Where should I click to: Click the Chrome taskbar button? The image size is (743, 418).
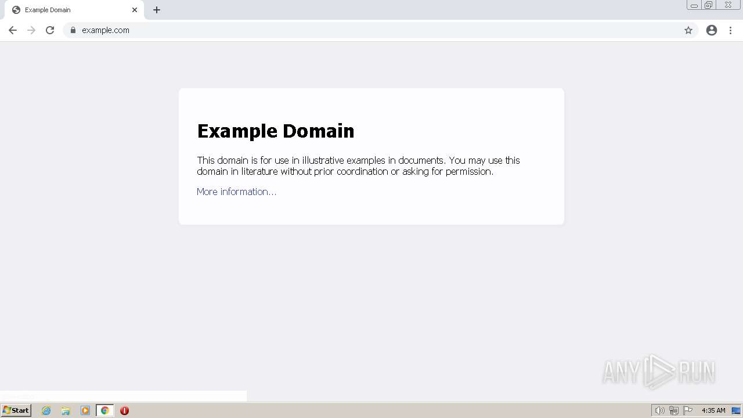(105, 410)
